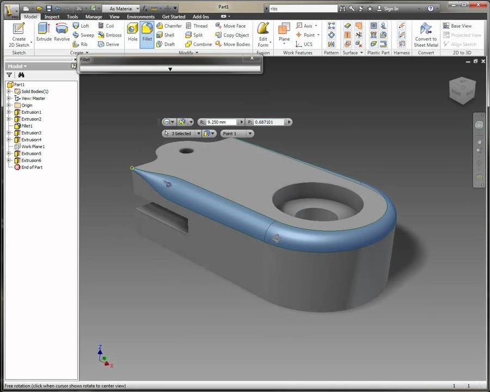Switch to the Inspect ribbon tab

52,16
